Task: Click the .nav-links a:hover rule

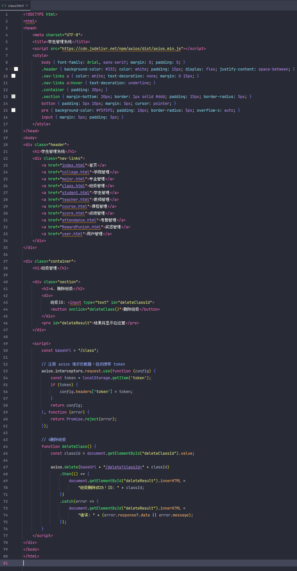Action: click(x=99, y=83)
